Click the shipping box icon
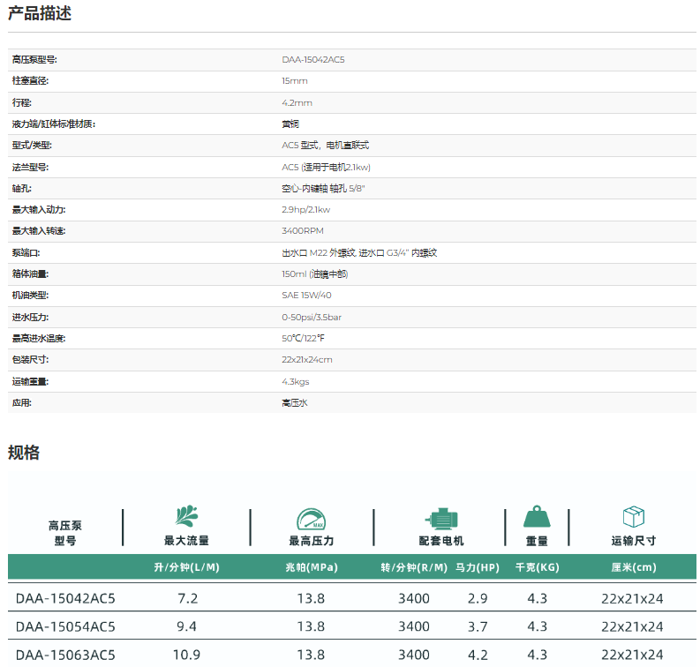 tap(633, 518)
